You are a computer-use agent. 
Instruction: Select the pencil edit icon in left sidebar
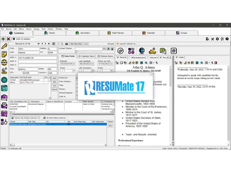(x=4, y=46)
